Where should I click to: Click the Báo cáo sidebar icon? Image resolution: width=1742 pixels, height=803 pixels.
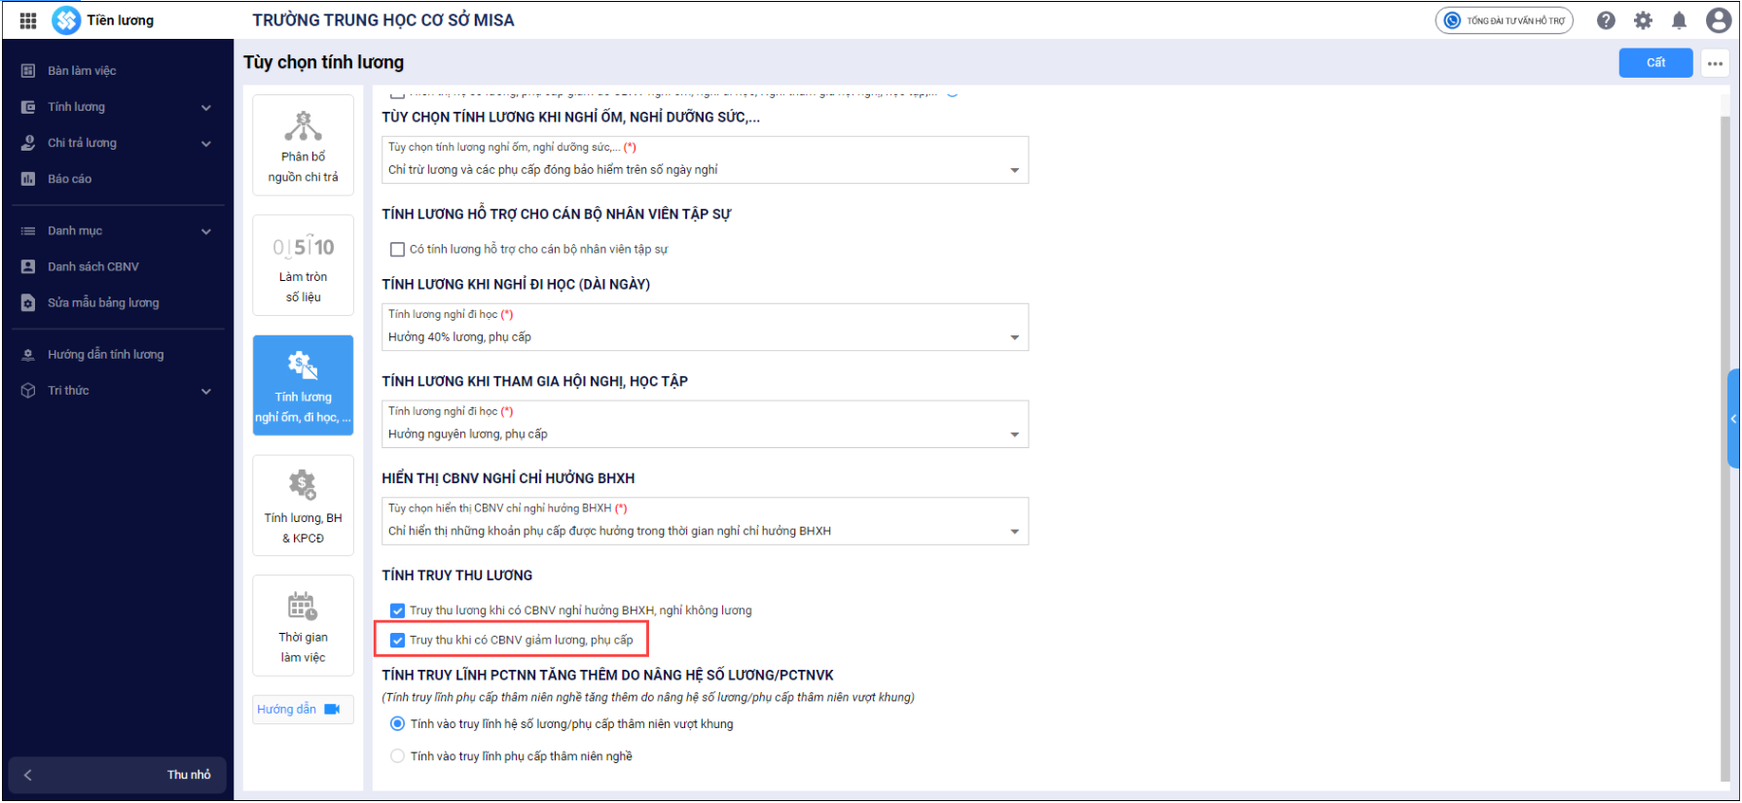coord(28,179)
